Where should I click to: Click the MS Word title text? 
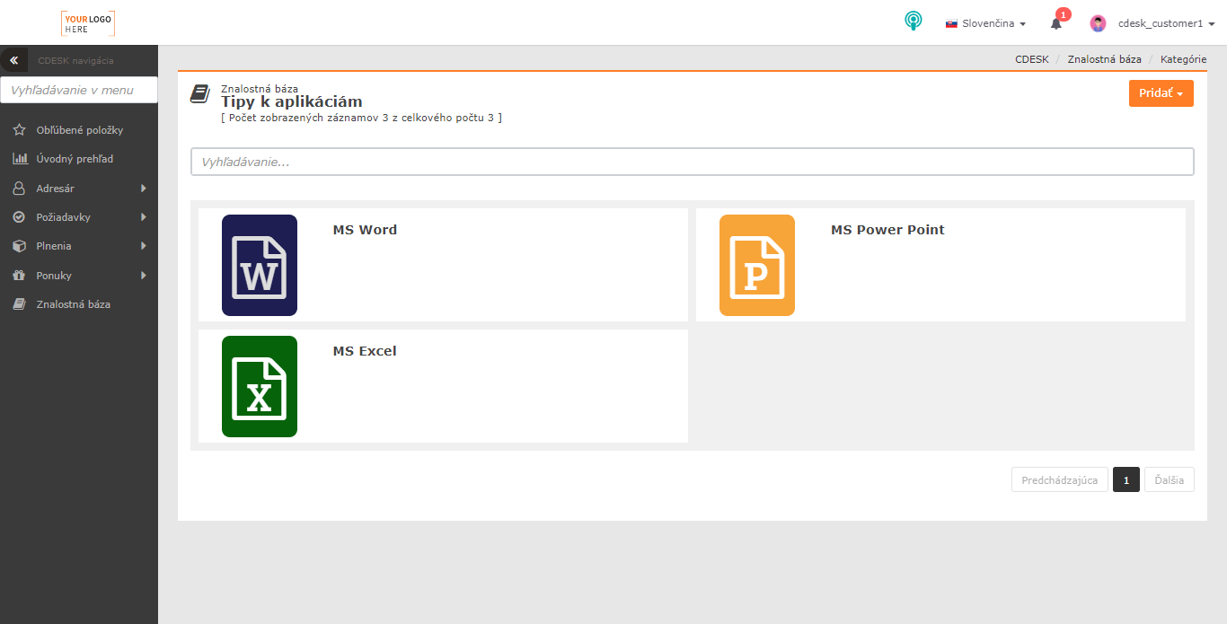click(x=365, y=230)
